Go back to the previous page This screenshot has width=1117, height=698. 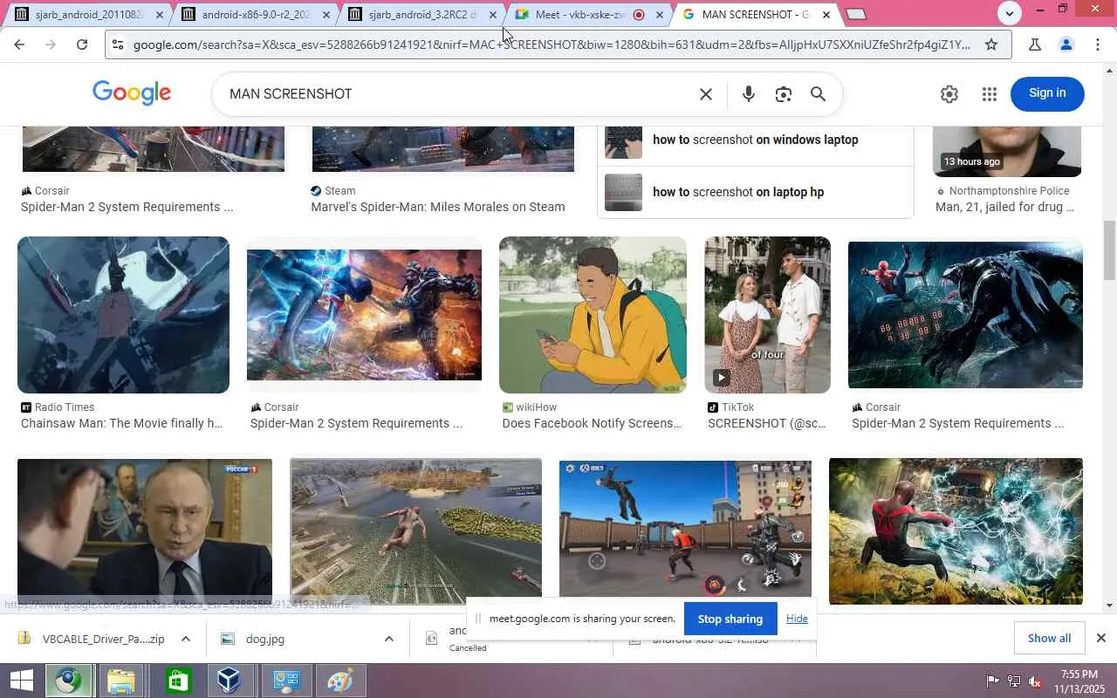coord(19,44)
